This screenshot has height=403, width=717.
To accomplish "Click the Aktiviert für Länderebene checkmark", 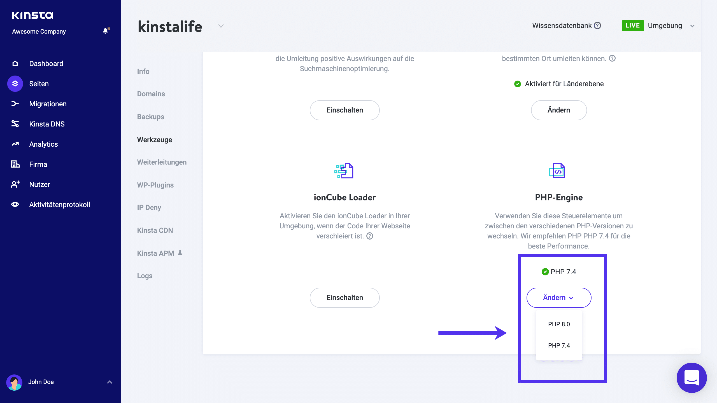I will pos(518,83).
